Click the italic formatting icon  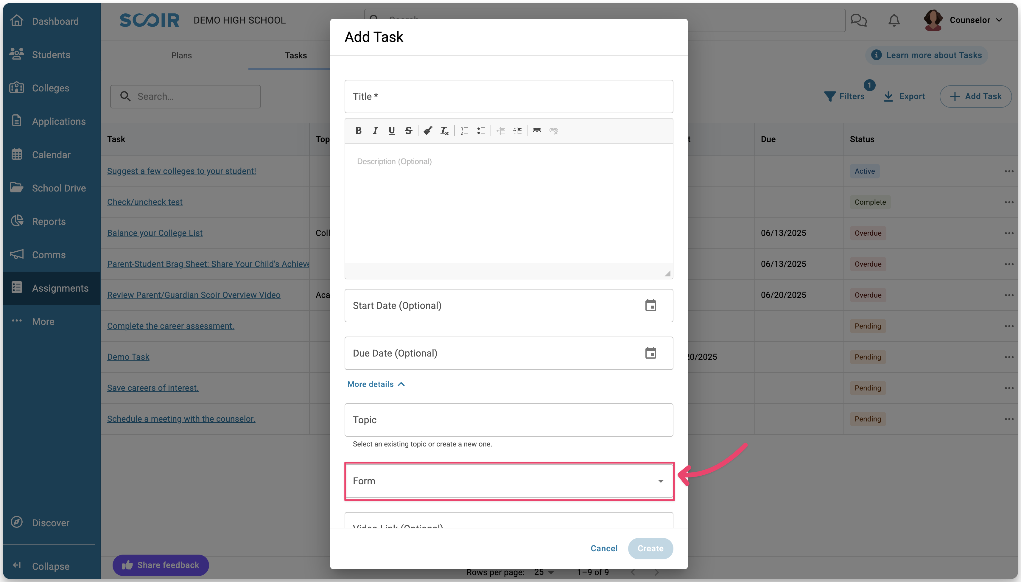coord(375,131)
